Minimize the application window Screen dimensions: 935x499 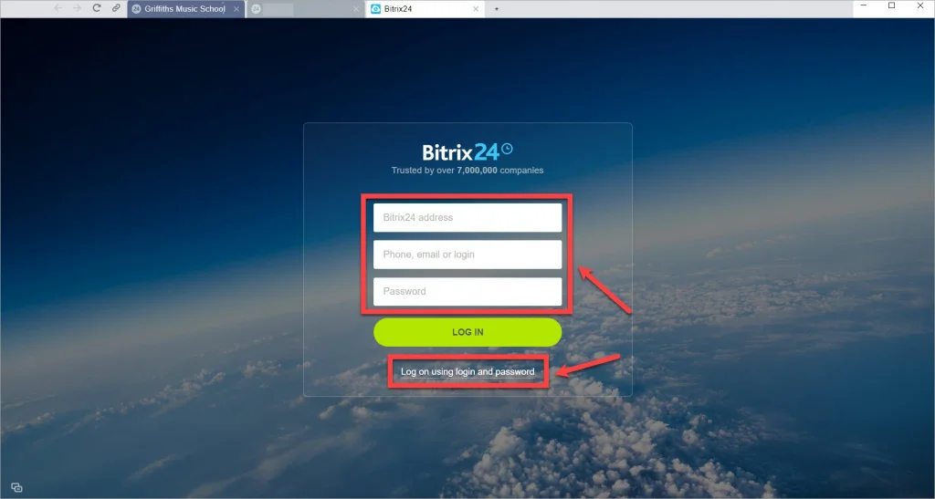coord(864,5)
